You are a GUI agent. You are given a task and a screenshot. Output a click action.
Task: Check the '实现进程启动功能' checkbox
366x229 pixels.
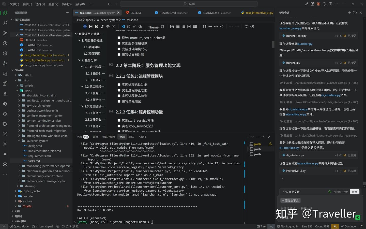tap(119, 84)
